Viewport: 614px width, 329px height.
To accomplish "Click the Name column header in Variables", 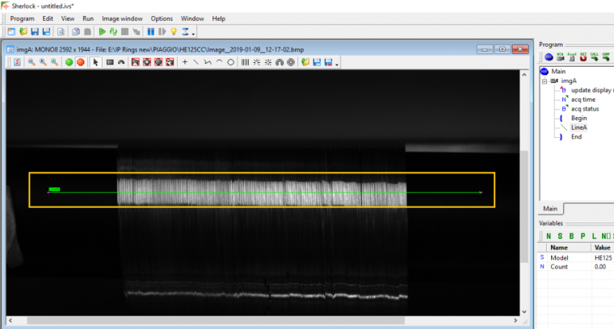I will pos(560,248).
